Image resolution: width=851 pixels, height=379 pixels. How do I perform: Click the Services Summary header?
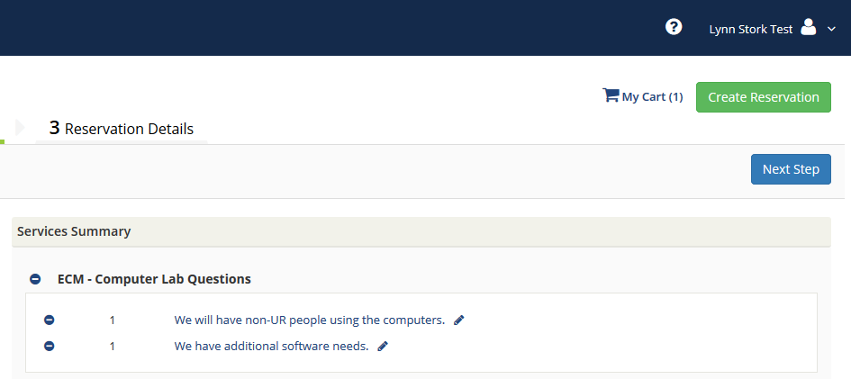click(x=421, y=231)
